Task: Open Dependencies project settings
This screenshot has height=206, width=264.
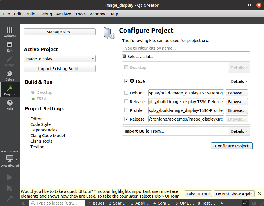Action: 44,130
